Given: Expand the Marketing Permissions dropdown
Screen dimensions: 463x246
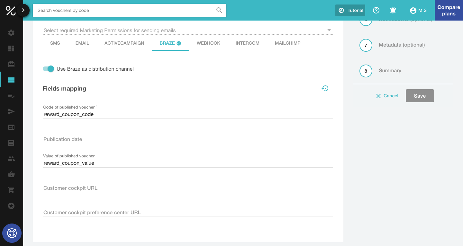Looking at the screenshot, I should pyautogui.click(x=329, y=30).
